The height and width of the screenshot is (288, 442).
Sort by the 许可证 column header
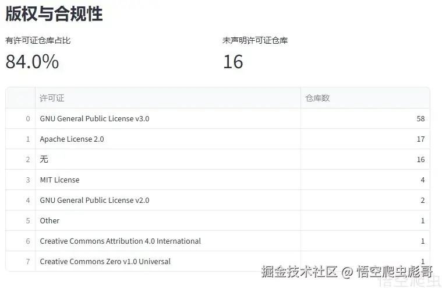168,98
